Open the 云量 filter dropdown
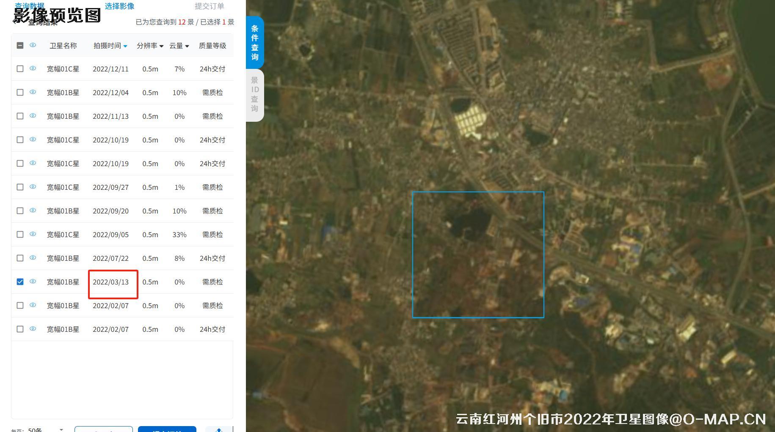 point(186,46)
